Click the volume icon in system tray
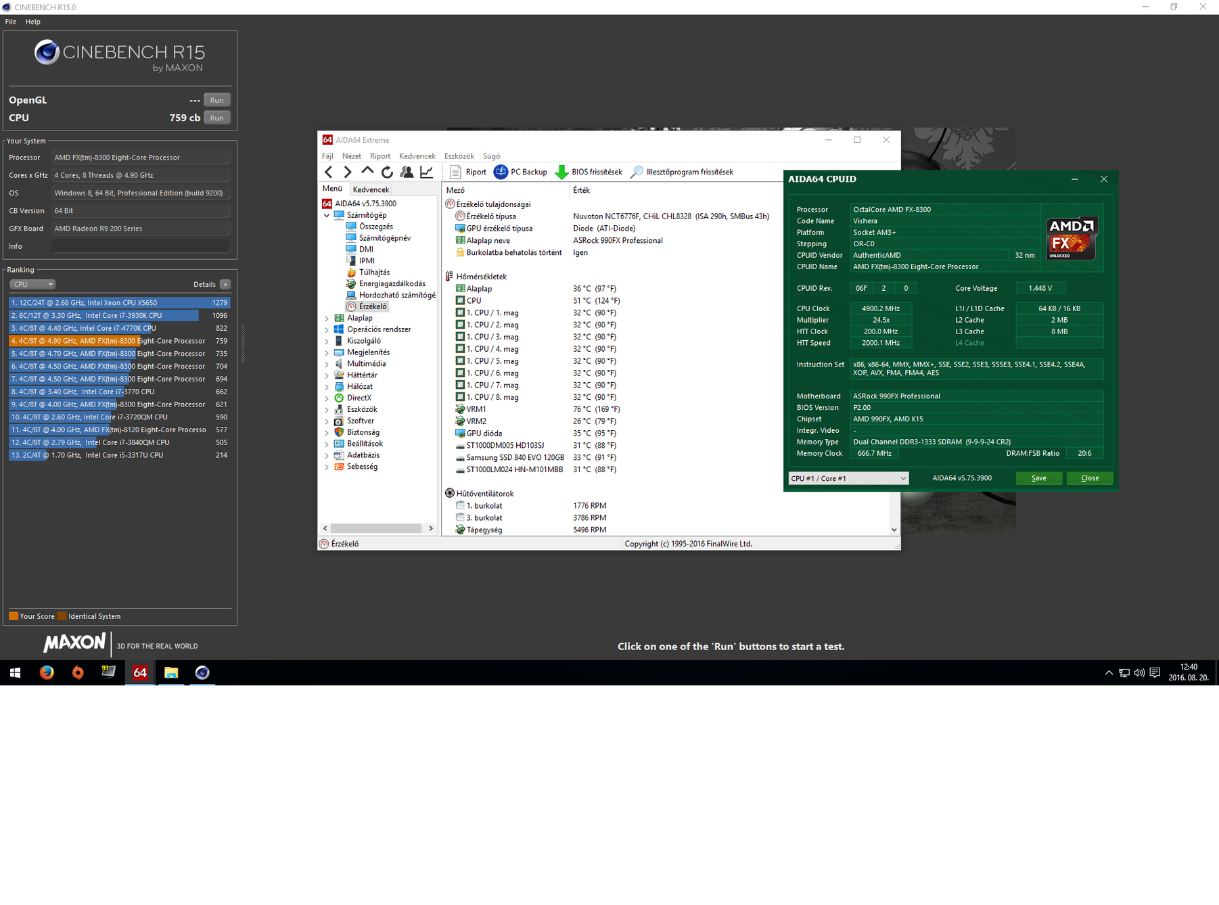 [x=1140, y=672]
